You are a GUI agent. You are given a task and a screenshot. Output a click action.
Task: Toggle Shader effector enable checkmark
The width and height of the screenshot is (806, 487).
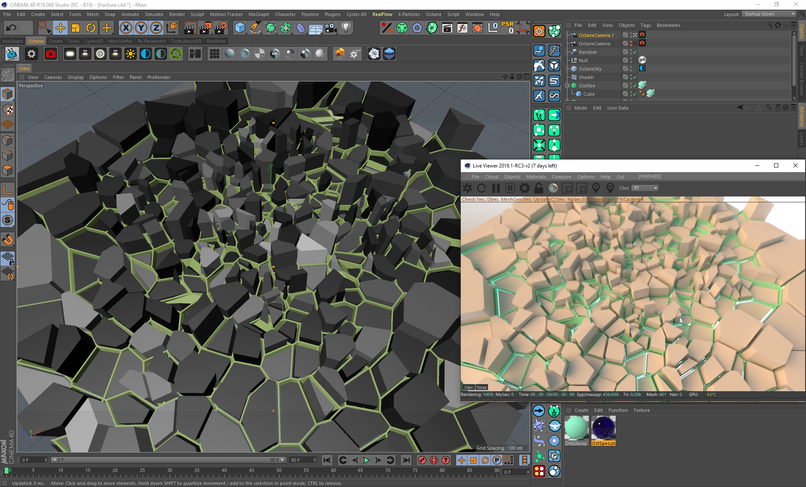point(635,77)
